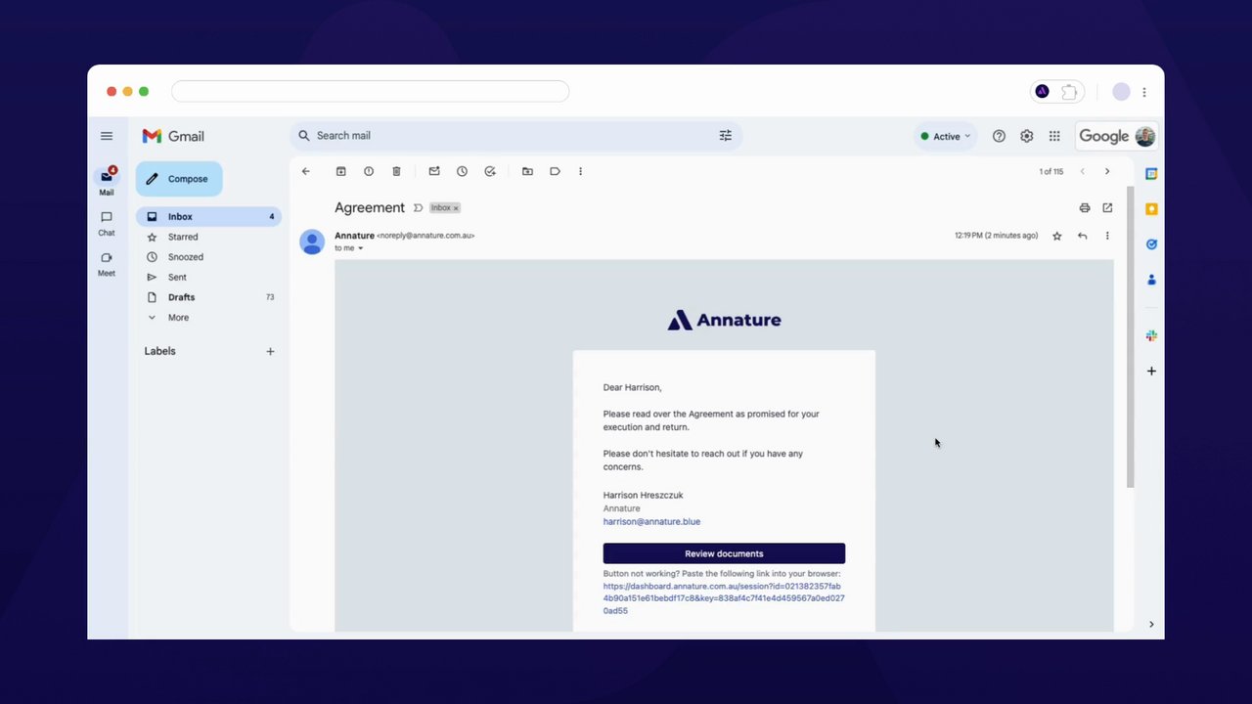Add this email to Tasks

coord(490,171)
